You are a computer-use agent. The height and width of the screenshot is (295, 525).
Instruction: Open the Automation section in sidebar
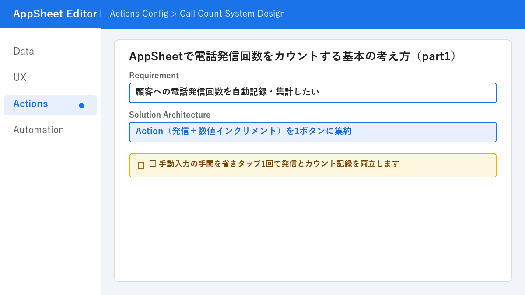38,130
